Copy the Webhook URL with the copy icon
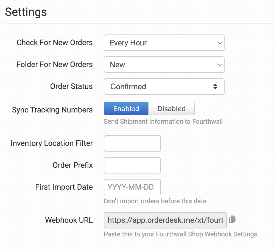The image size is (274, 249). [x=232, y=219]
